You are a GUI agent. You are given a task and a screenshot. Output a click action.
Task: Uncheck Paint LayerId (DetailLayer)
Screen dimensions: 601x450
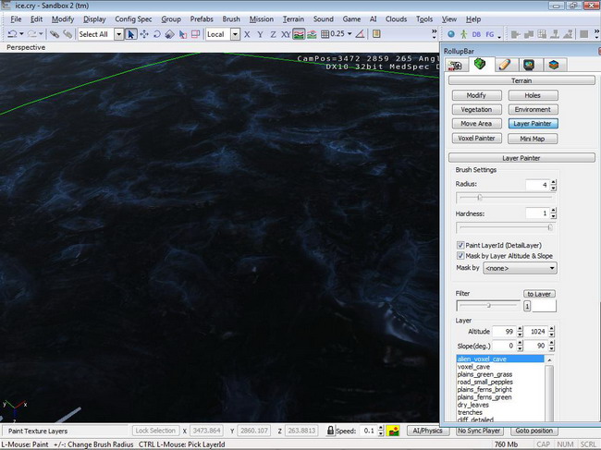460,245
